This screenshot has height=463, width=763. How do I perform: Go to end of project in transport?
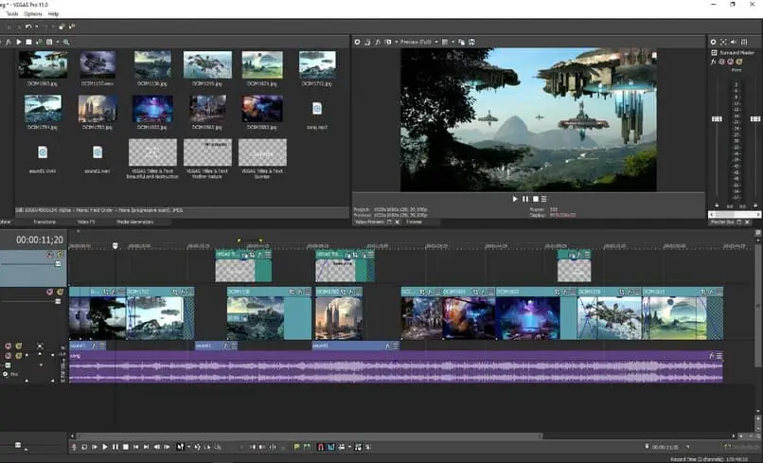[146, 447]
